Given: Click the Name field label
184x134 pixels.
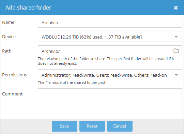Looking at the screenshot, I should (8, 22).
